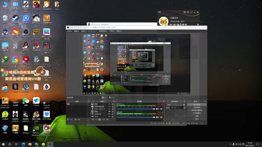
Task: Open the Windows notification center
Action: point(257,144)
